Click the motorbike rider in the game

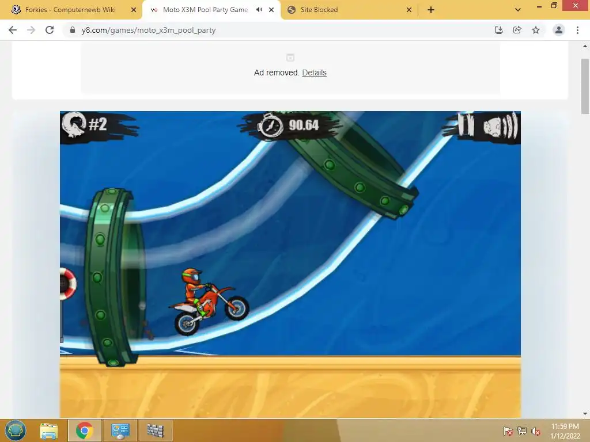click(209, 302)
